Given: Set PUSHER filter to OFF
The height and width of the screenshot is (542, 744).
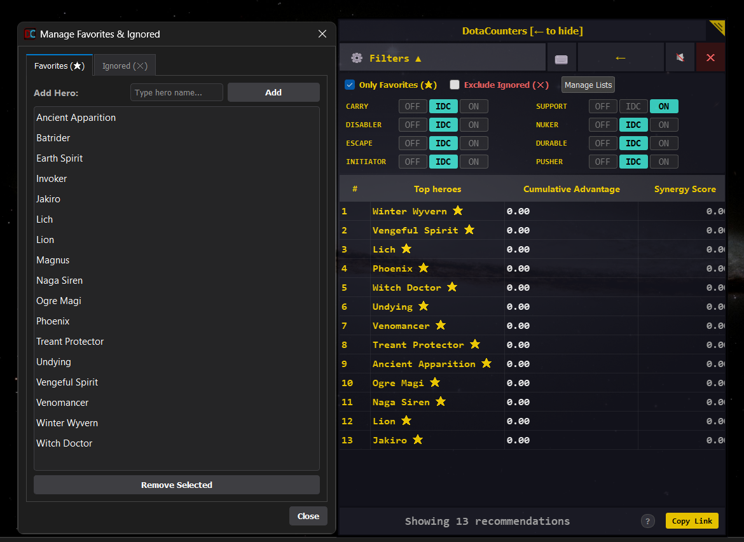Looking at the screenshot, I should tap(603, 162).
